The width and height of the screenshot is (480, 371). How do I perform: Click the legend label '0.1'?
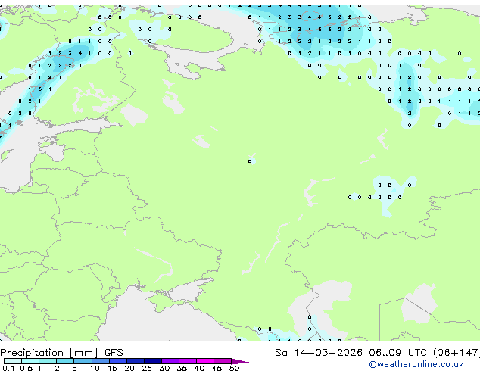(8, 368)
